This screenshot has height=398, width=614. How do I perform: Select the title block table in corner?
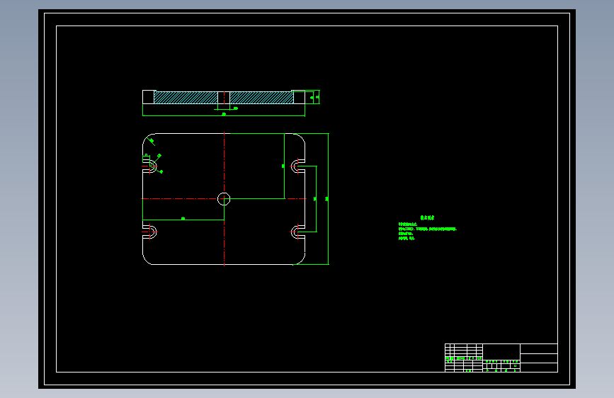click(501, 358)
